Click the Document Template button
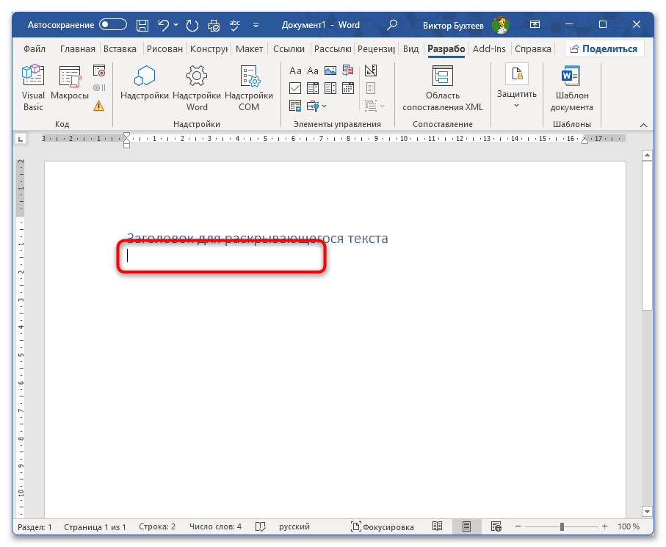The image size is (666, 547). (x=572, y=88)
